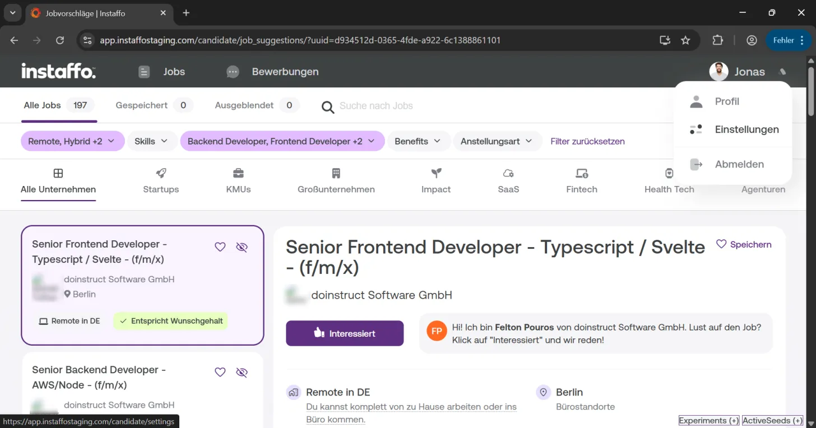Expand the Remote, Hybrid +2 filter
The width and height of the screenshot is (816, 428).
click(x=72, y=141)
